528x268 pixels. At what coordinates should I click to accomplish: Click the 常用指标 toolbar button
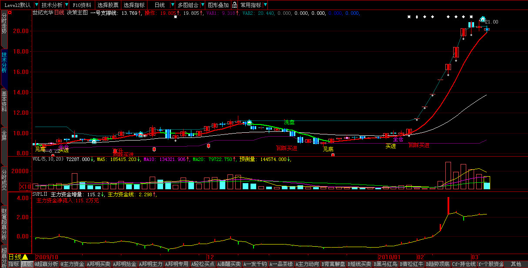(251, 5)
